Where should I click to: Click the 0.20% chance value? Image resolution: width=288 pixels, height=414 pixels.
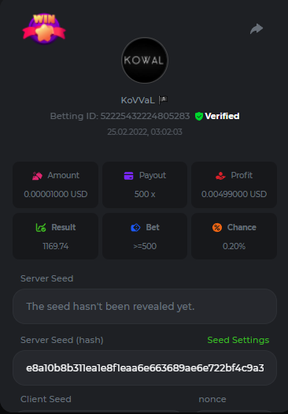click(x=234, y=246)
